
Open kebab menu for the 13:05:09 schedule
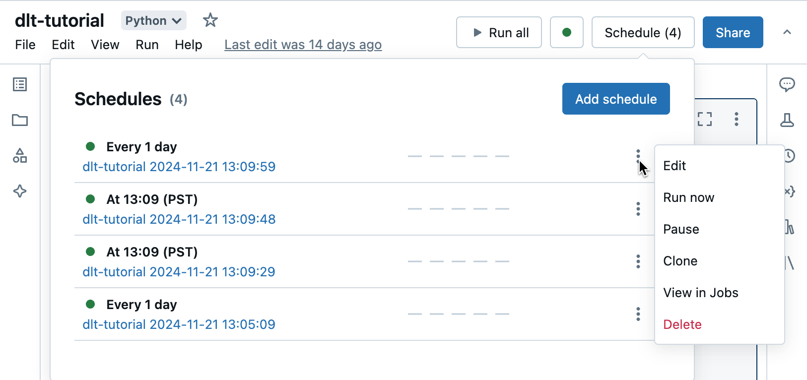[638, 314]
